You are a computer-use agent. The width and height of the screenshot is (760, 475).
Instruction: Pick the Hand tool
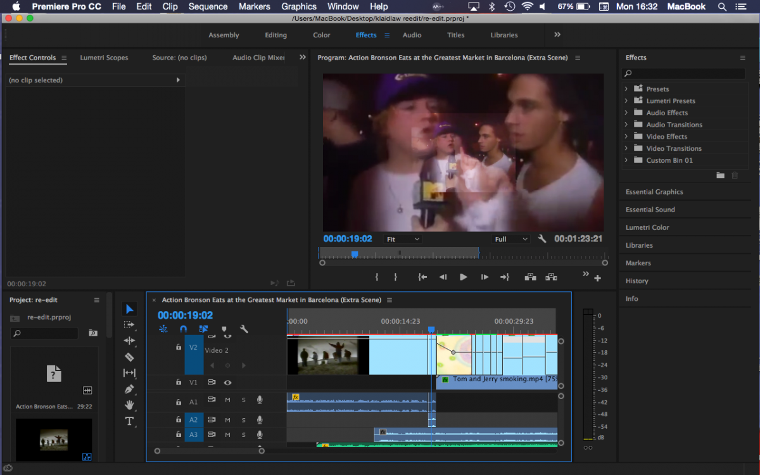[x=129, y=405]
